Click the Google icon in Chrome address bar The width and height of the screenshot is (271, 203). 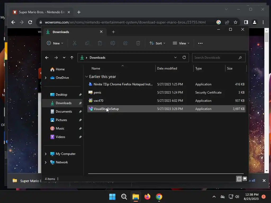[218, 22]
